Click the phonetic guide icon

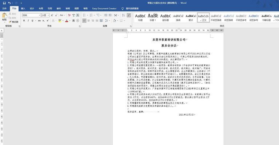click(x=73, y=16)
